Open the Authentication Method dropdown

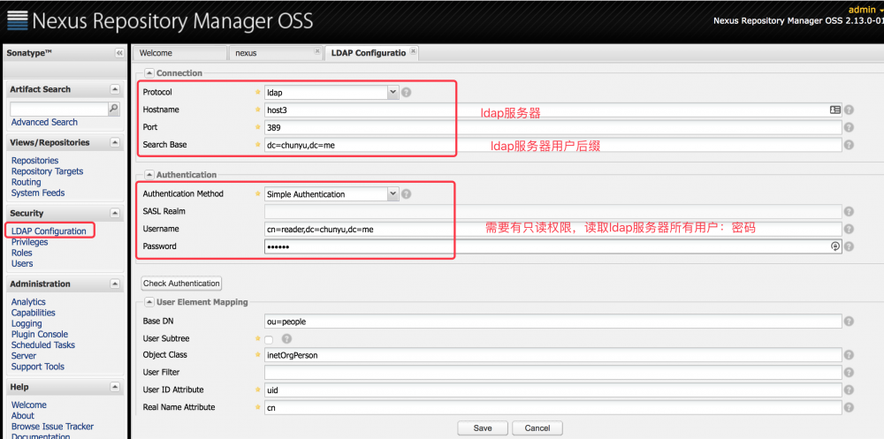point(393,193)
